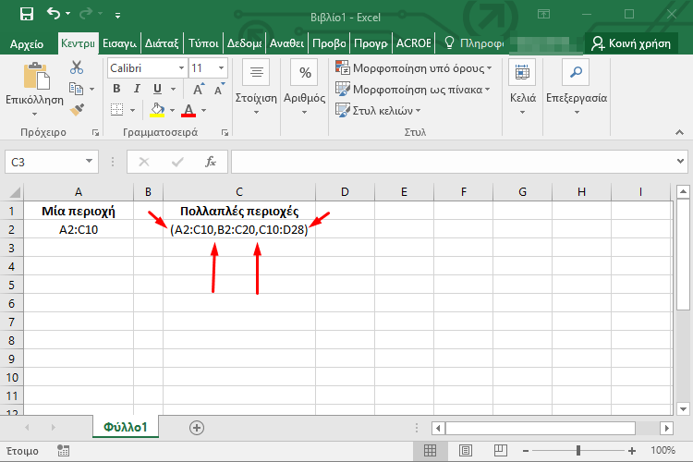Click the Save icon in the quick access toolbar
Screen dimensions: 693x462
26,14
